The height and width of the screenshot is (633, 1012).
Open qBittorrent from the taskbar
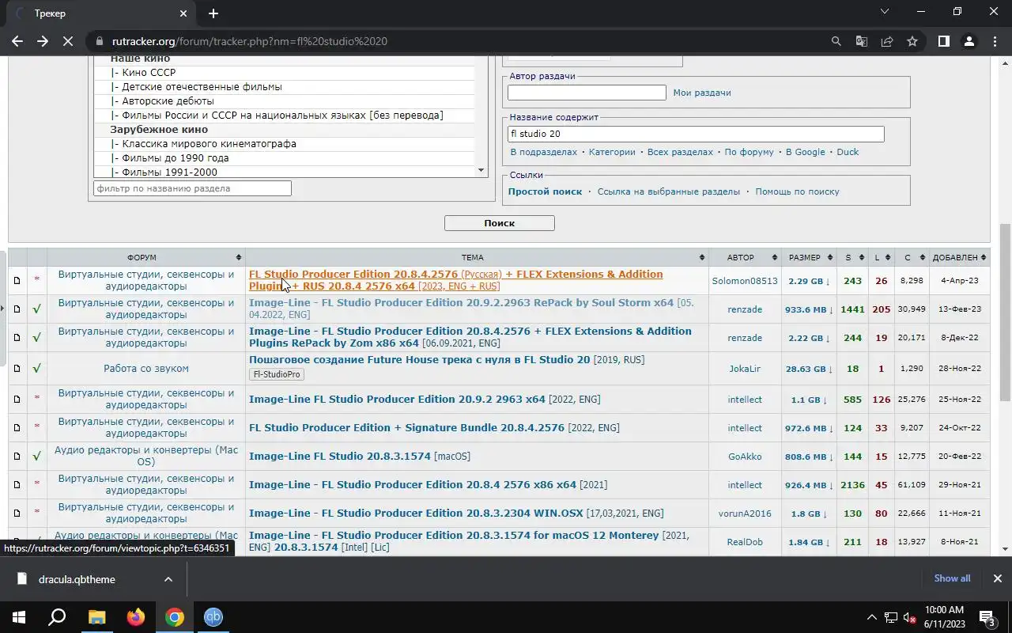tap(213, 617)
